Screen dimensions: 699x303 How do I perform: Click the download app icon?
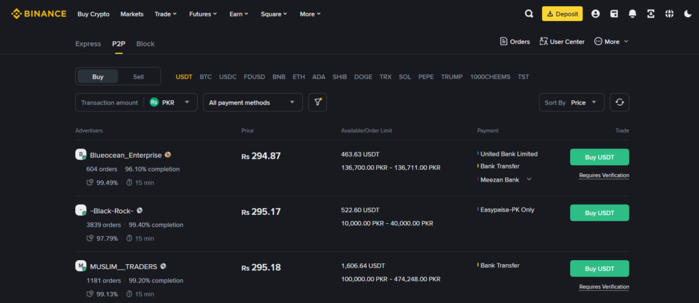coord(651,14)
